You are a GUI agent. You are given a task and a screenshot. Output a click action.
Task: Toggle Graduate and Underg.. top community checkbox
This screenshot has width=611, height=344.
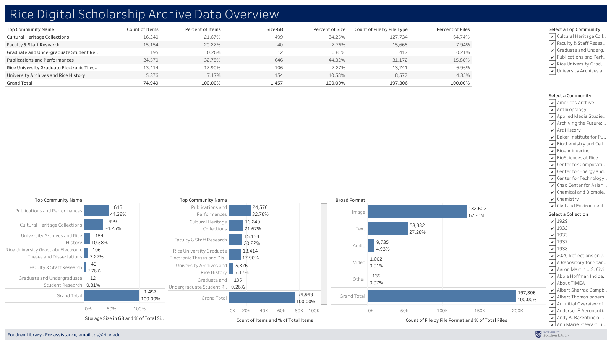coord(552,51)
